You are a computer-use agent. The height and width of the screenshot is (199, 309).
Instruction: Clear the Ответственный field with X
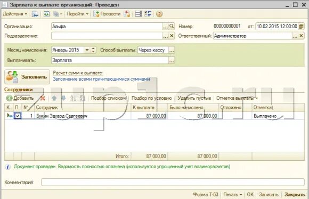click(x=301, y=36)
